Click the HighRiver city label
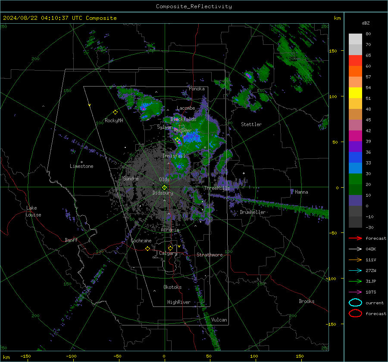 pyautogui.click(x=179, y=302)
